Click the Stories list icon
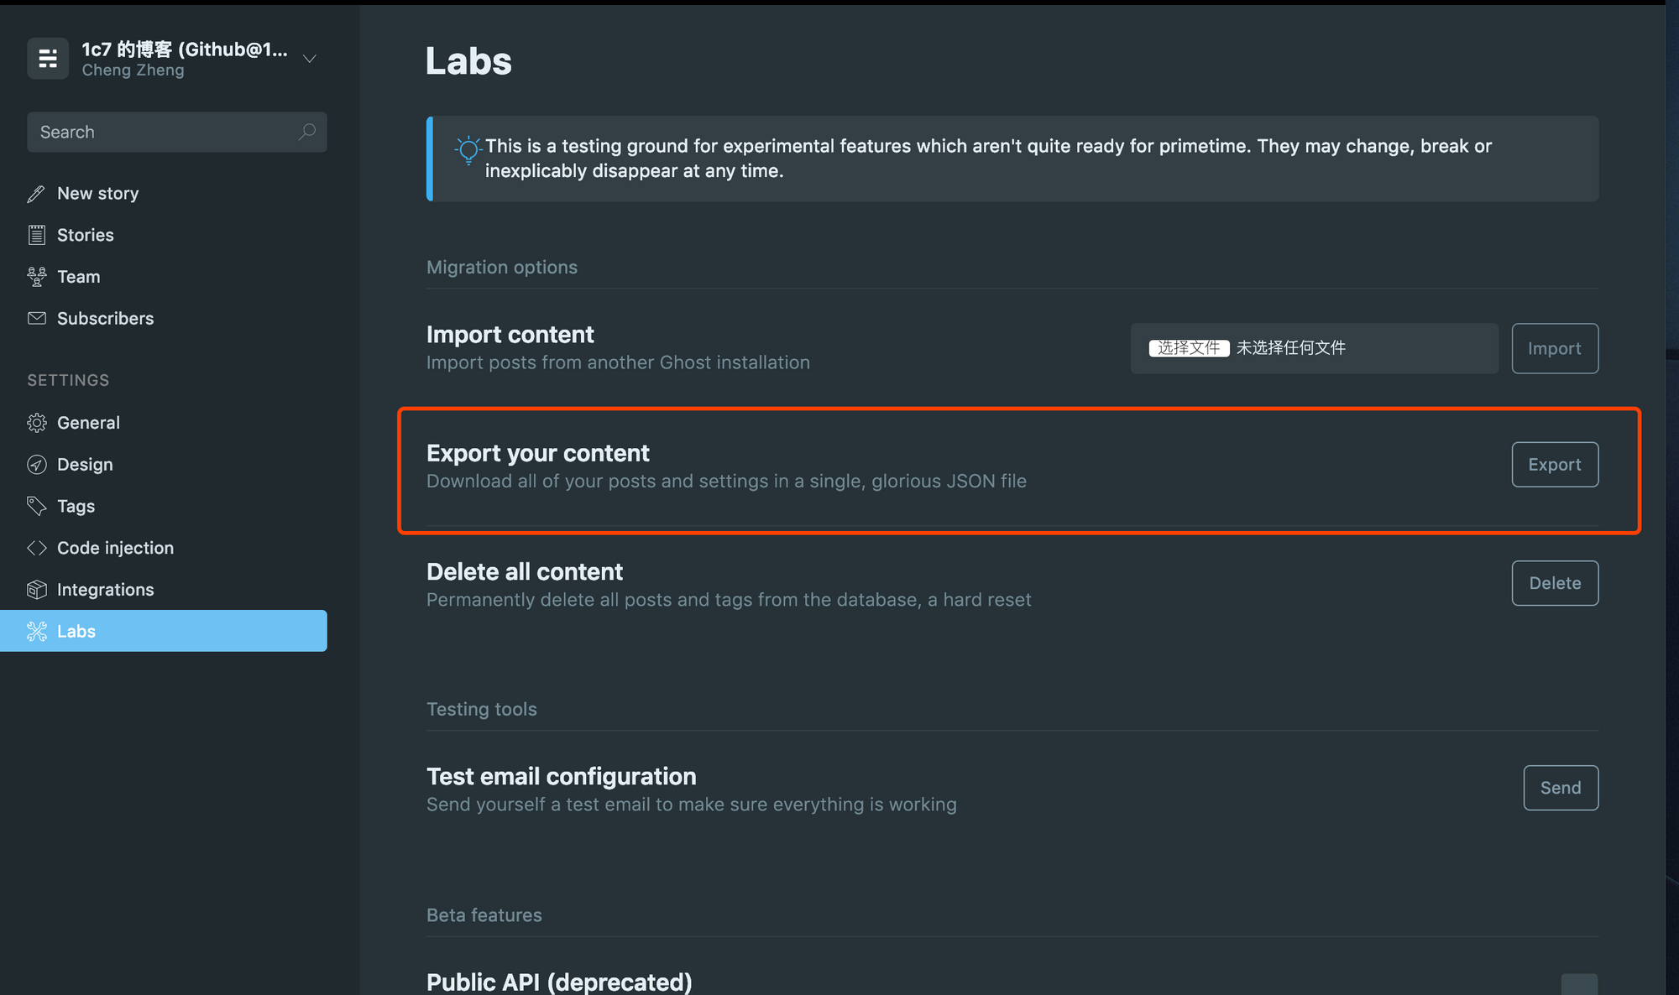1679x995 pixels. pos(36,235)
